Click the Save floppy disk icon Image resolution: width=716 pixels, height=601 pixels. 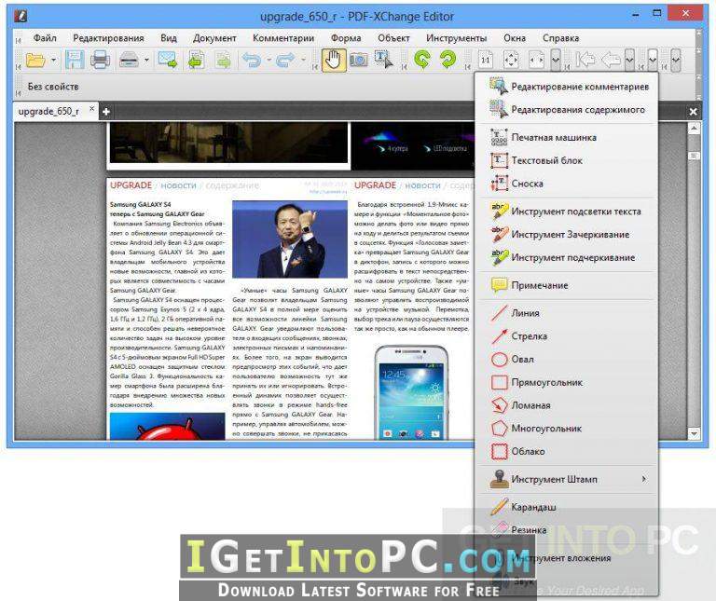[75, 61]
